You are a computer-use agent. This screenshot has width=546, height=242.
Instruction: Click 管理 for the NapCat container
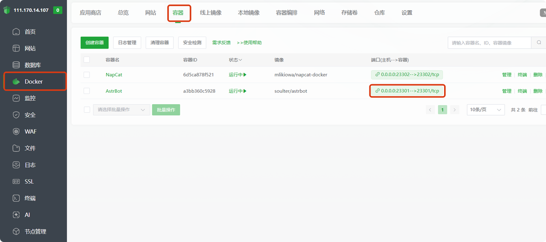coord(507,74)
